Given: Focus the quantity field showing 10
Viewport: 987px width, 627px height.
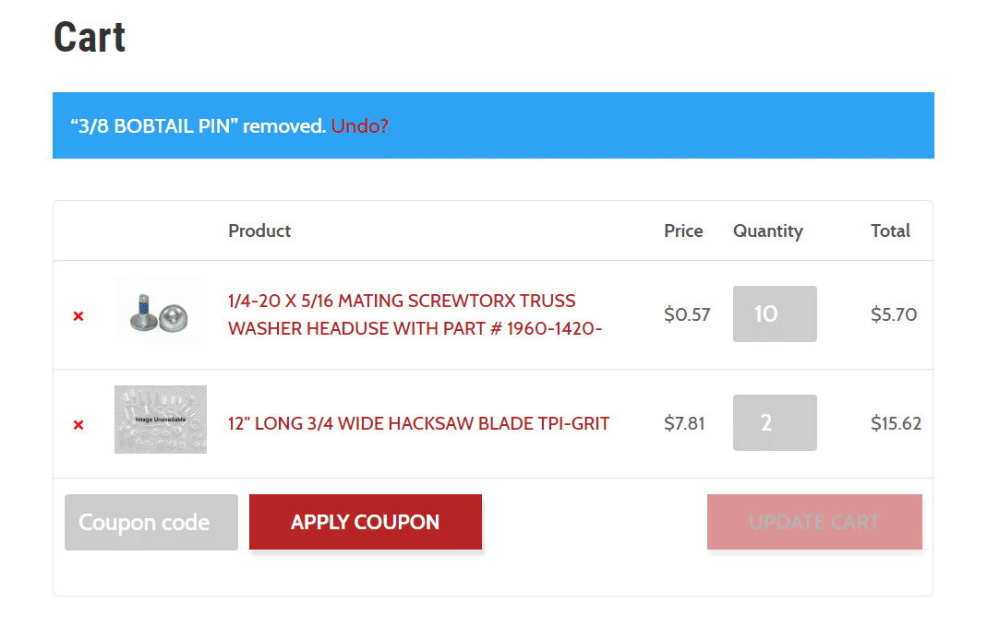Looking at the screenshot, I should pos(775,313).
